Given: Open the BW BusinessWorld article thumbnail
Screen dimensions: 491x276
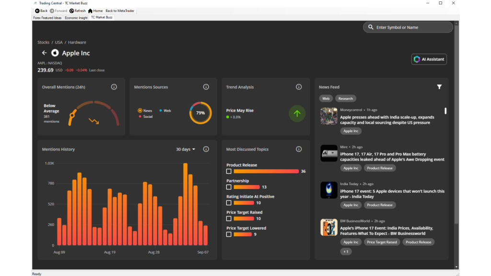Looking at the screenshot, I should click(x=329, y=227).
